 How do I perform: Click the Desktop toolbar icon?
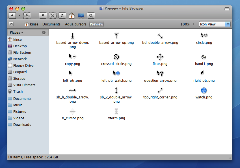81,15
